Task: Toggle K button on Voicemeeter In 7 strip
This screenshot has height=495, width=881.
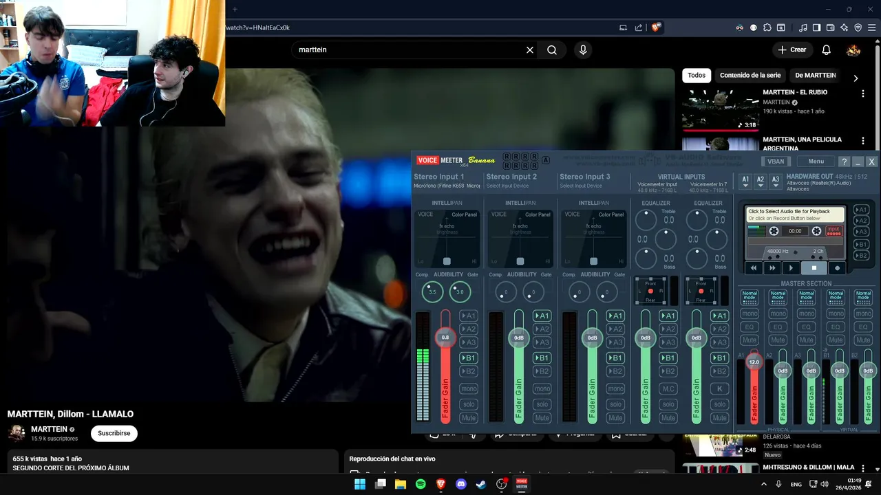Action: pos(719,388)
